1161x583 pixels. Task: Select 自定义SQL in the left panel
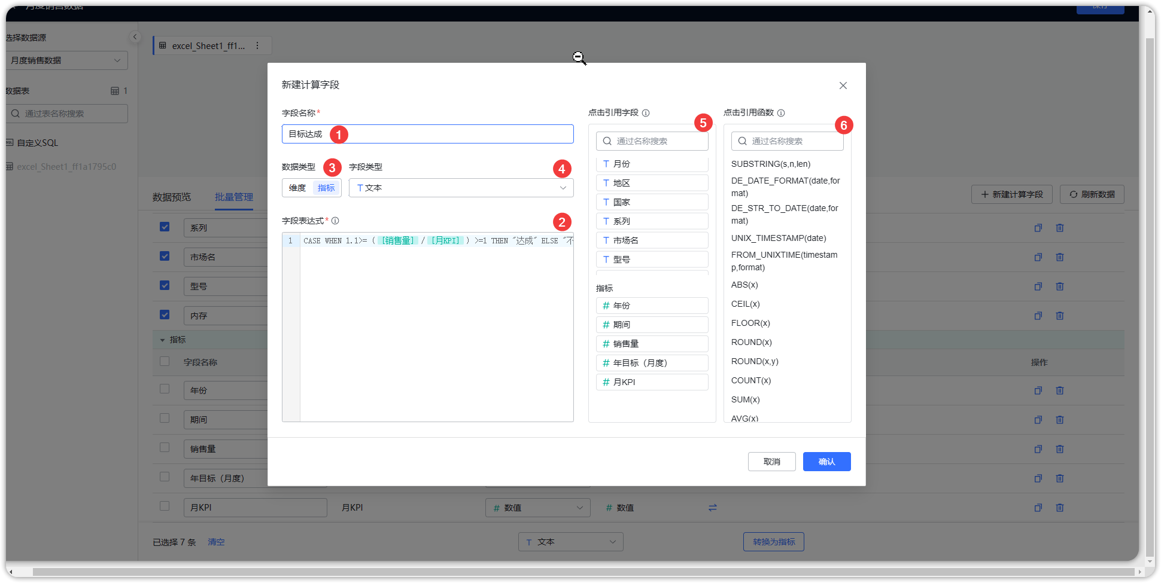[x=37, y=143]
